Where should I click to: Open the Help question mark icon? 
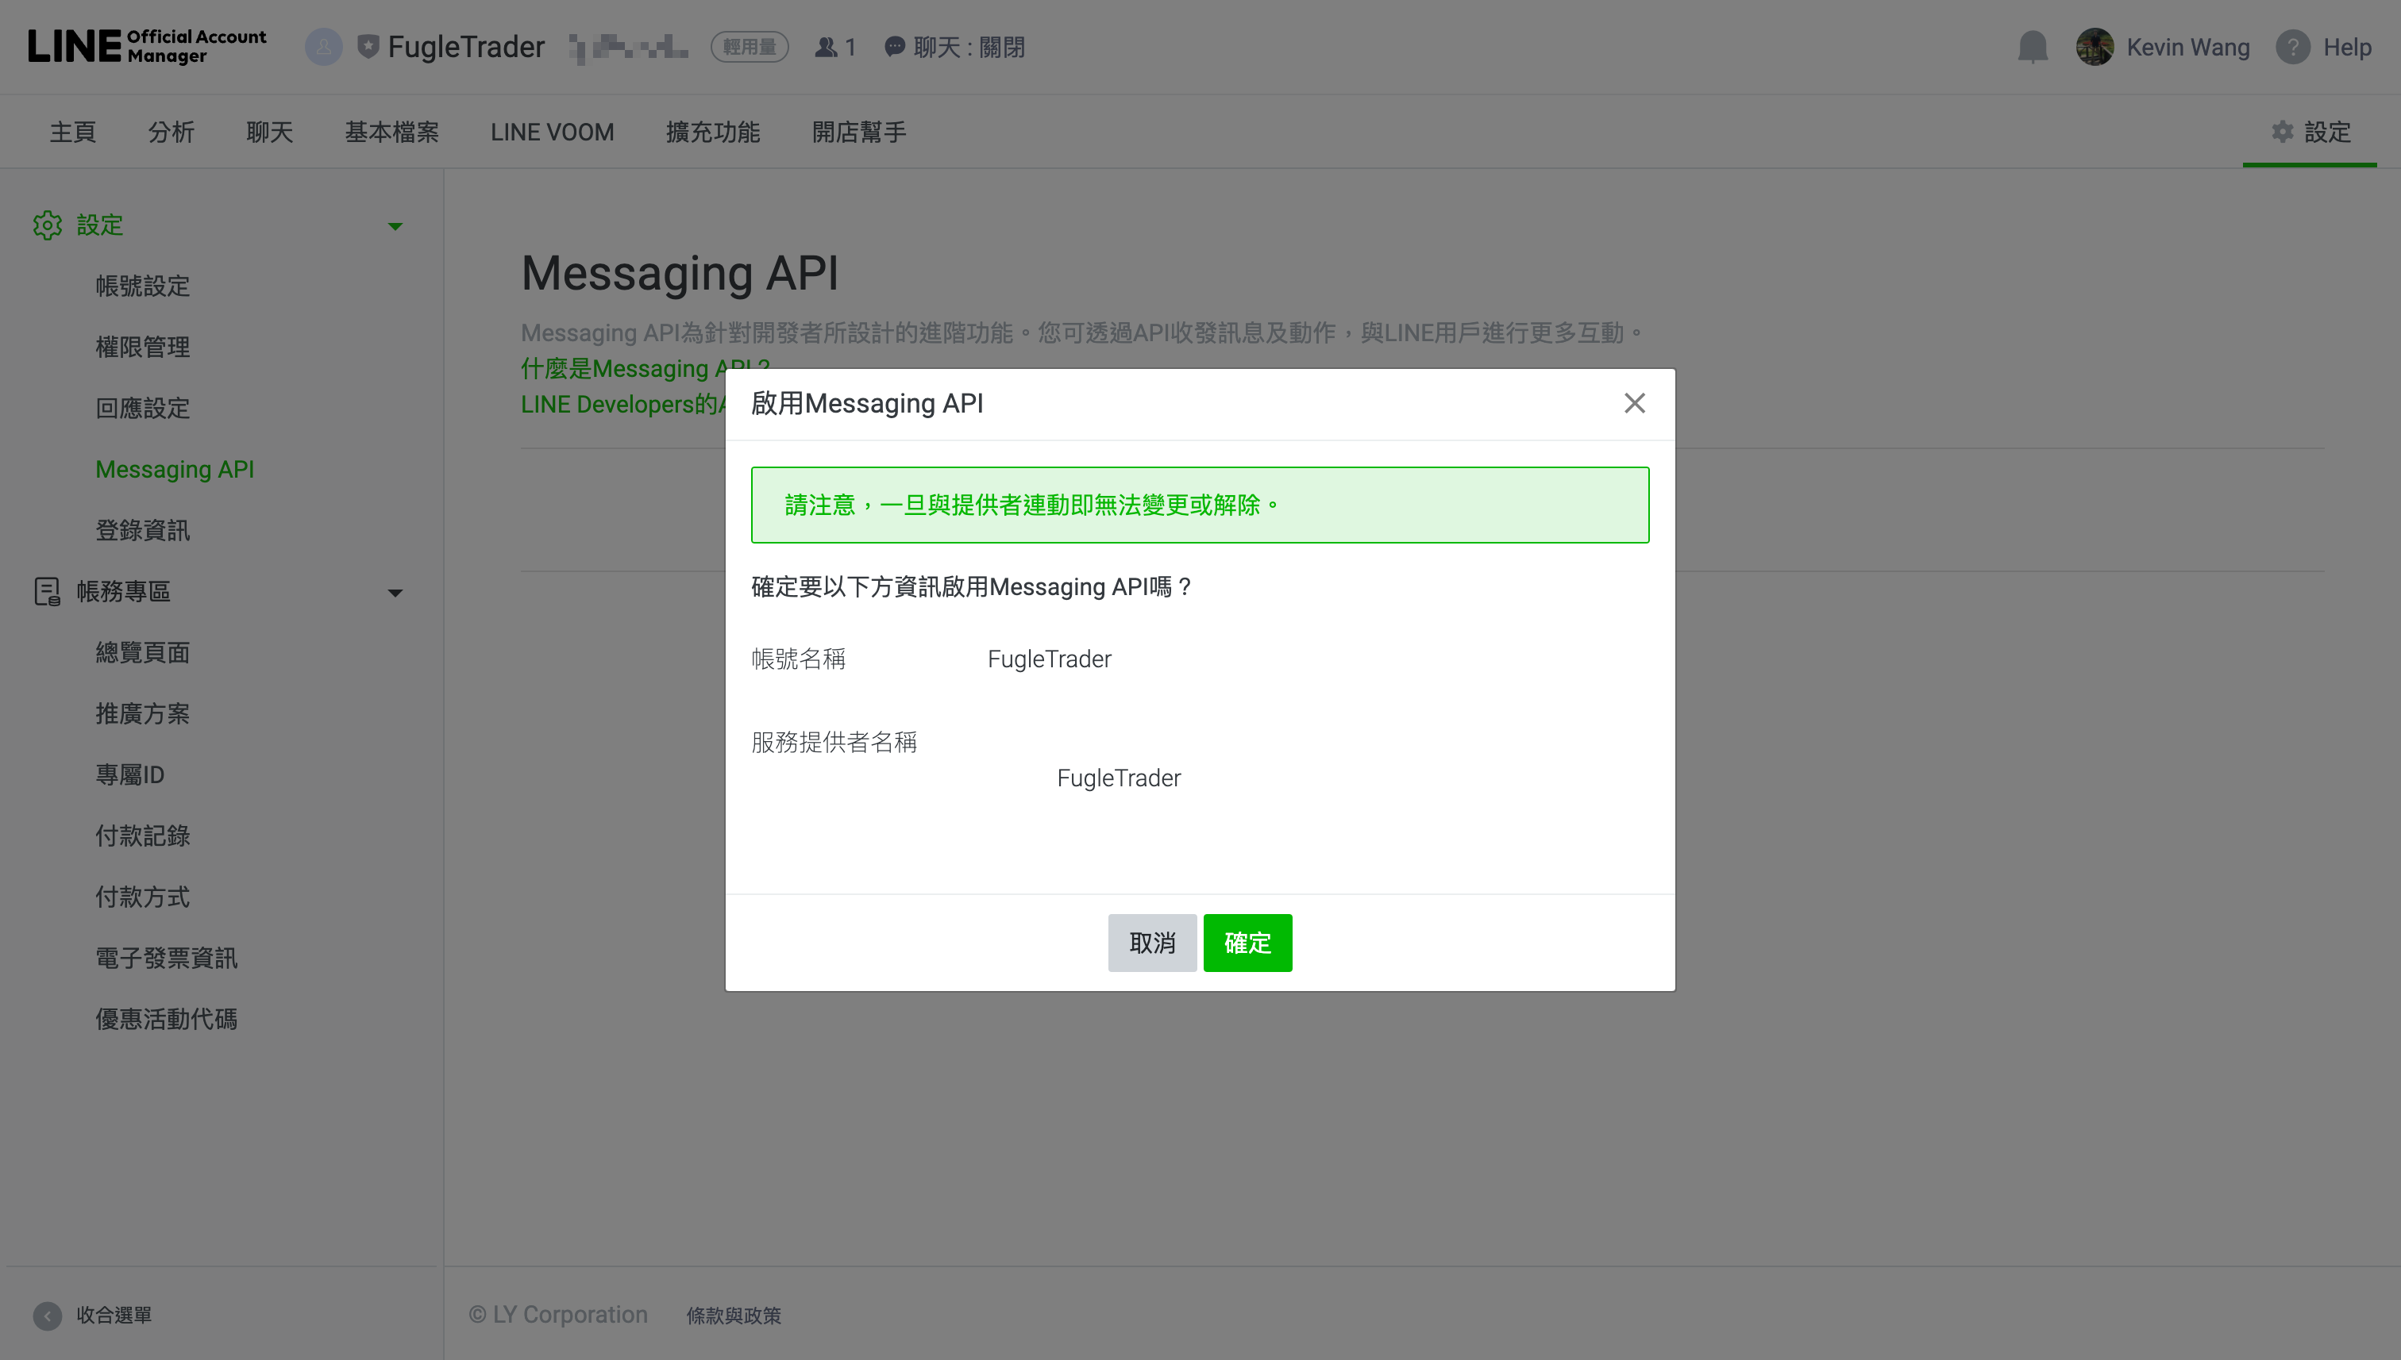tap(2292, 47)
